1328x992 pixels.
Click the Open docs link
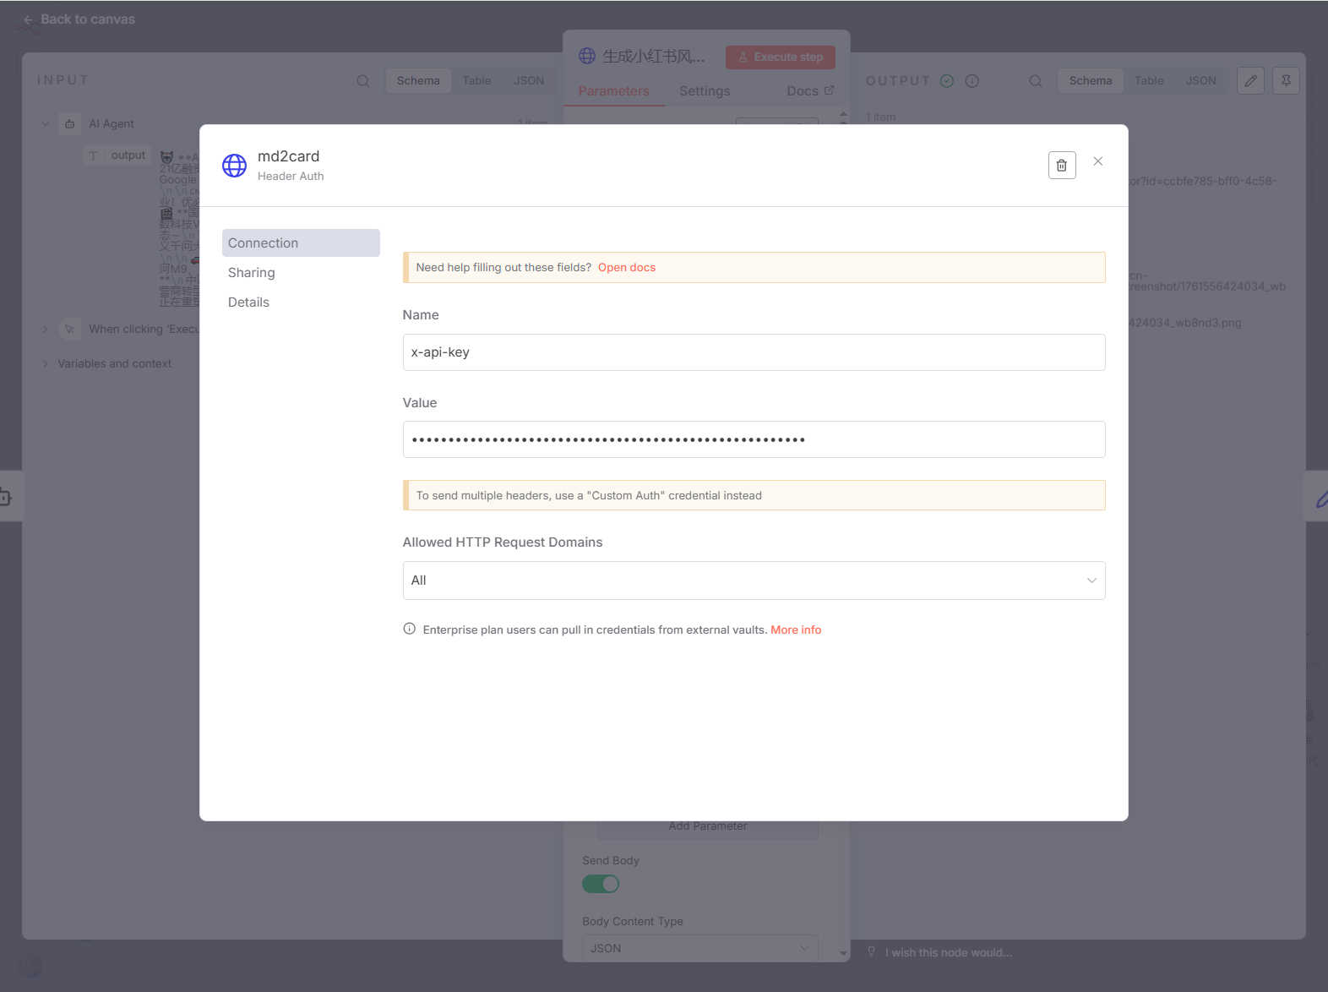click(626, 268)
